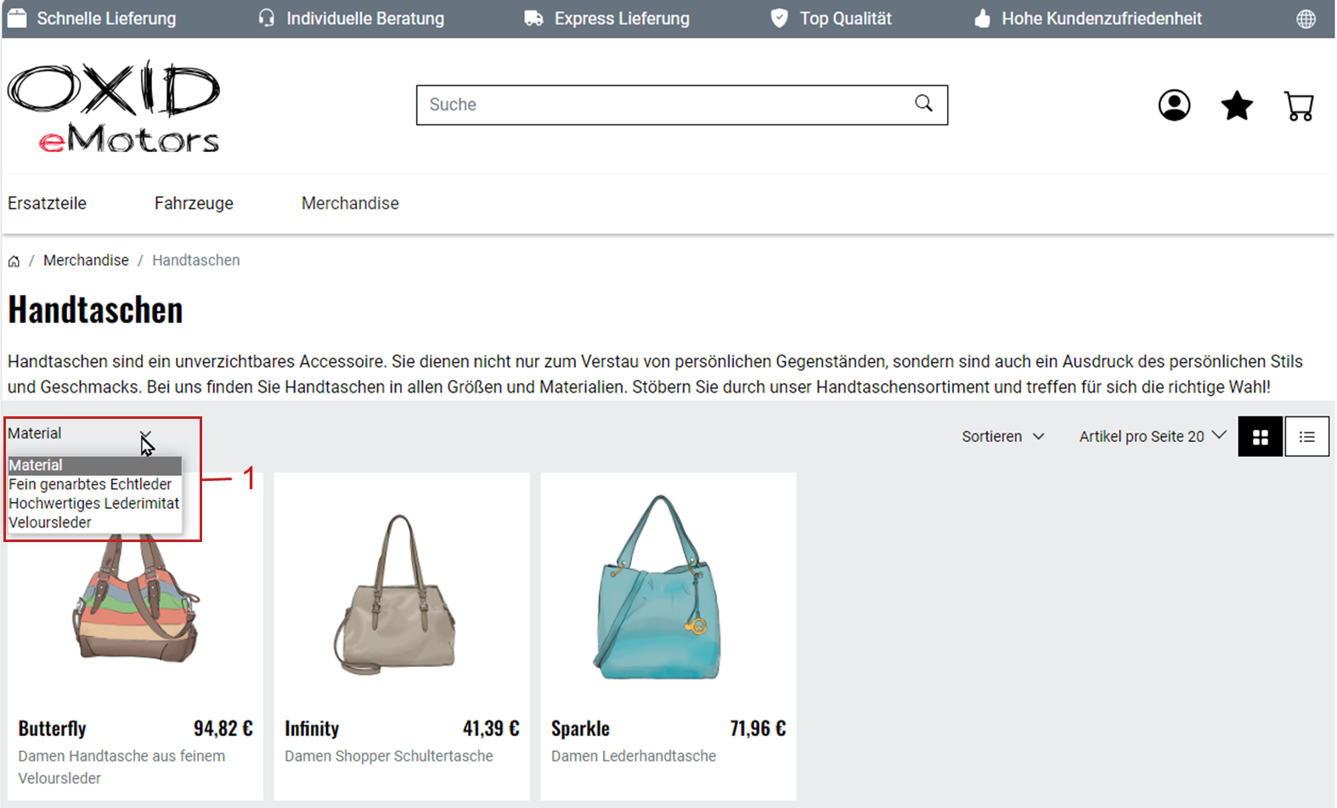Open the Ersatzteile menu
The width and height of the screenshot is (1337, 808).
tap(48, 204)
